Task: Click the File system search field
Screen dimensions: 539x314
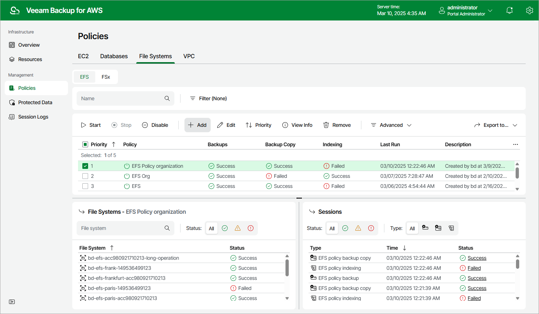Action: click(x=125, y=228)
